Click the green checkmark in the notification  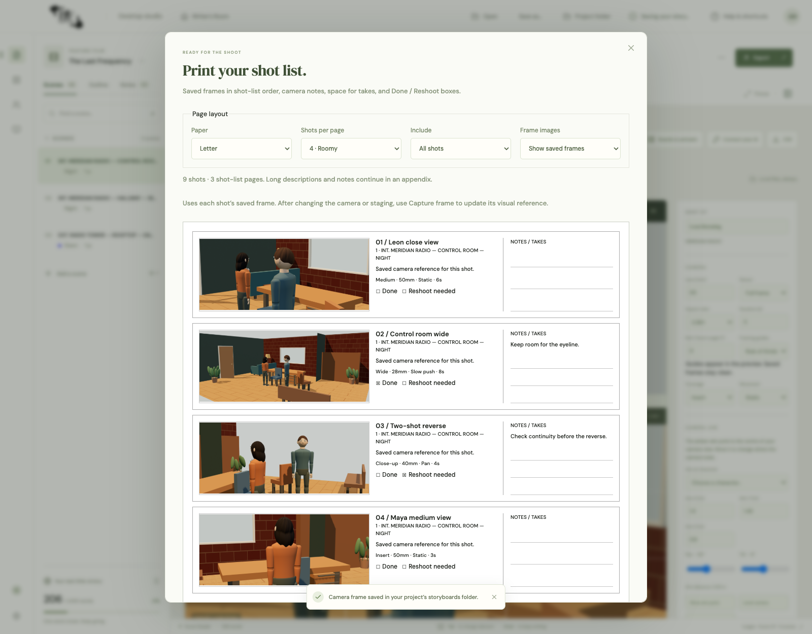(318, 597)
